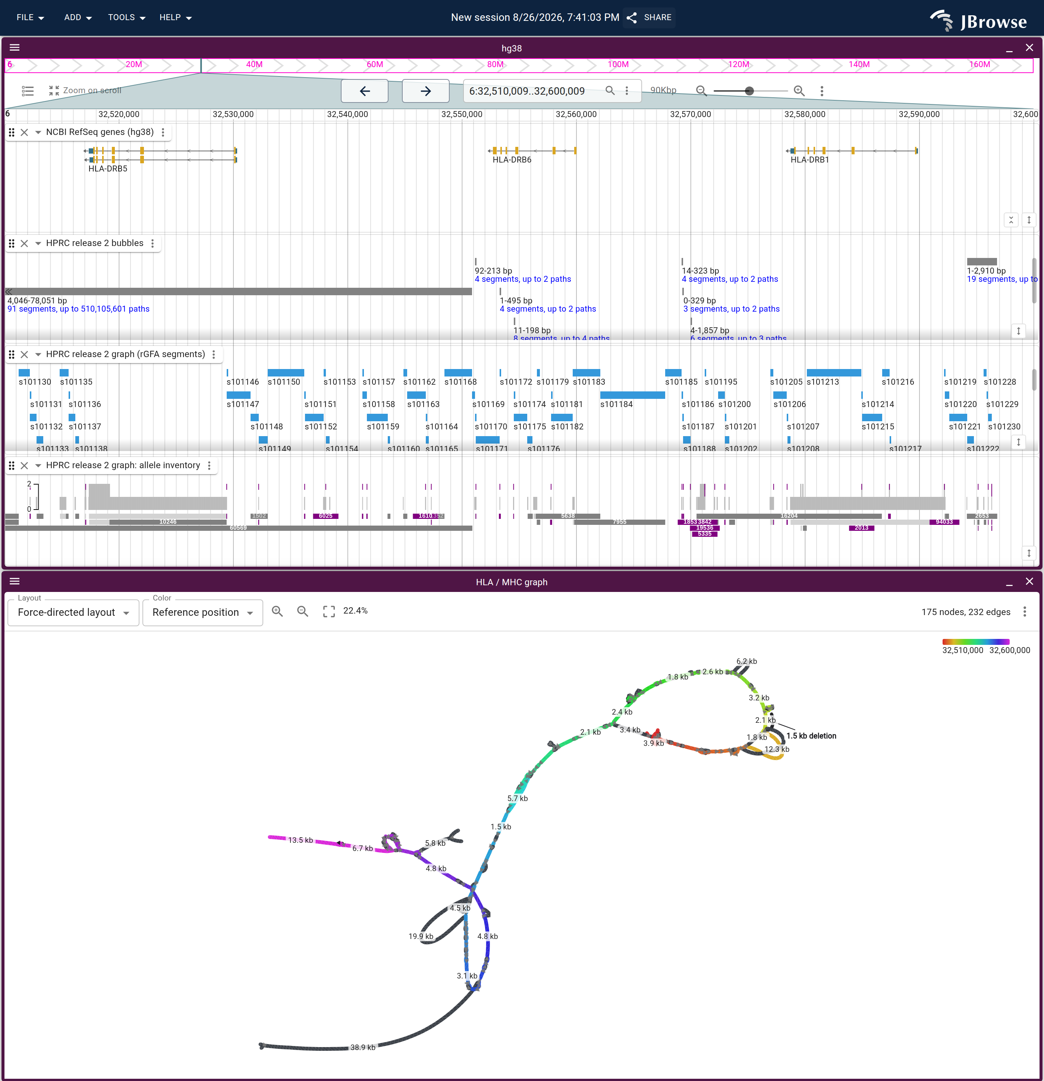The width and height of the screenshot is (1044, 1081).
Task: Click the allele inventory track height button
Action: click(1029, 553)
